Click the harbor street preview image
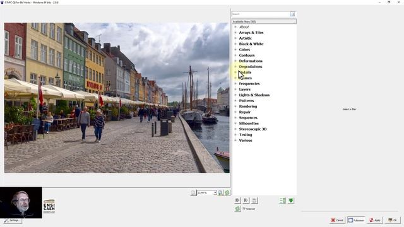 point(116,98)
